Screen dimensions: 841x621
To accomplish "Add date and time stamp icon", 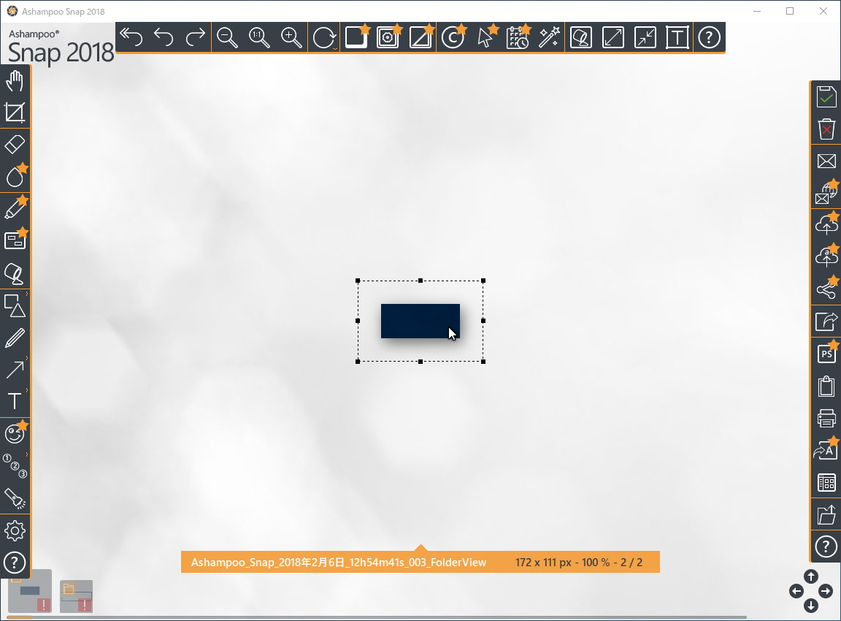I will pos(518,37).
